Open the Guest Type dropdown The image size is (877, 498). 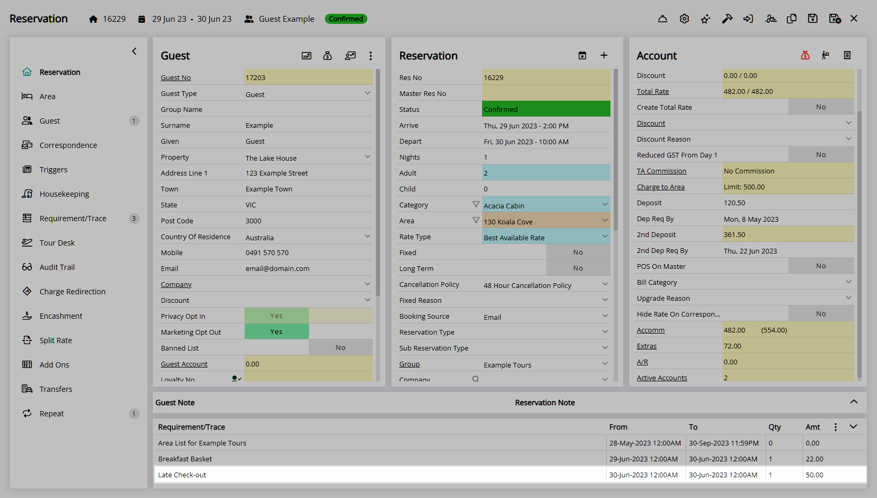pos(367,93)
